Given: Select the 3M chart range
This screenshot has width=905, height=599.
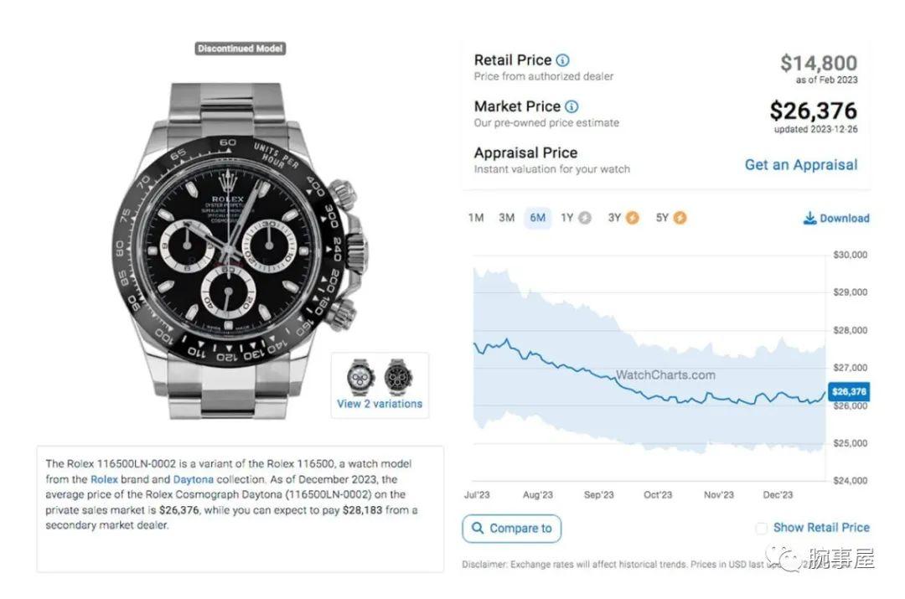Looking at the screenshot, I should click(506, 218).
